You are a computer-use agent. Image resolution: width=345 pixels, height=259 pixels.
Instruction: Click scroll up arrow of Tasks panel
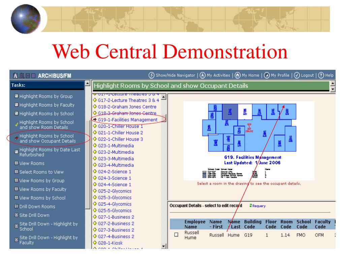(x=88, y=83)
